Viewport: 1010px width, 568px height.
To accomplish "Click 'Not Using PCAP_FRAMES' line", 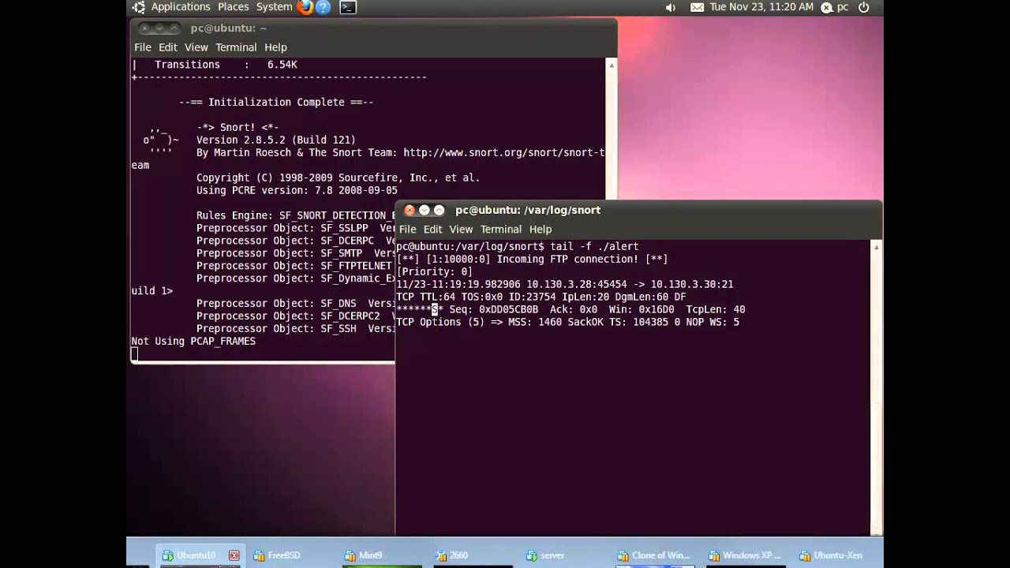I will click(x=193, y=342).
